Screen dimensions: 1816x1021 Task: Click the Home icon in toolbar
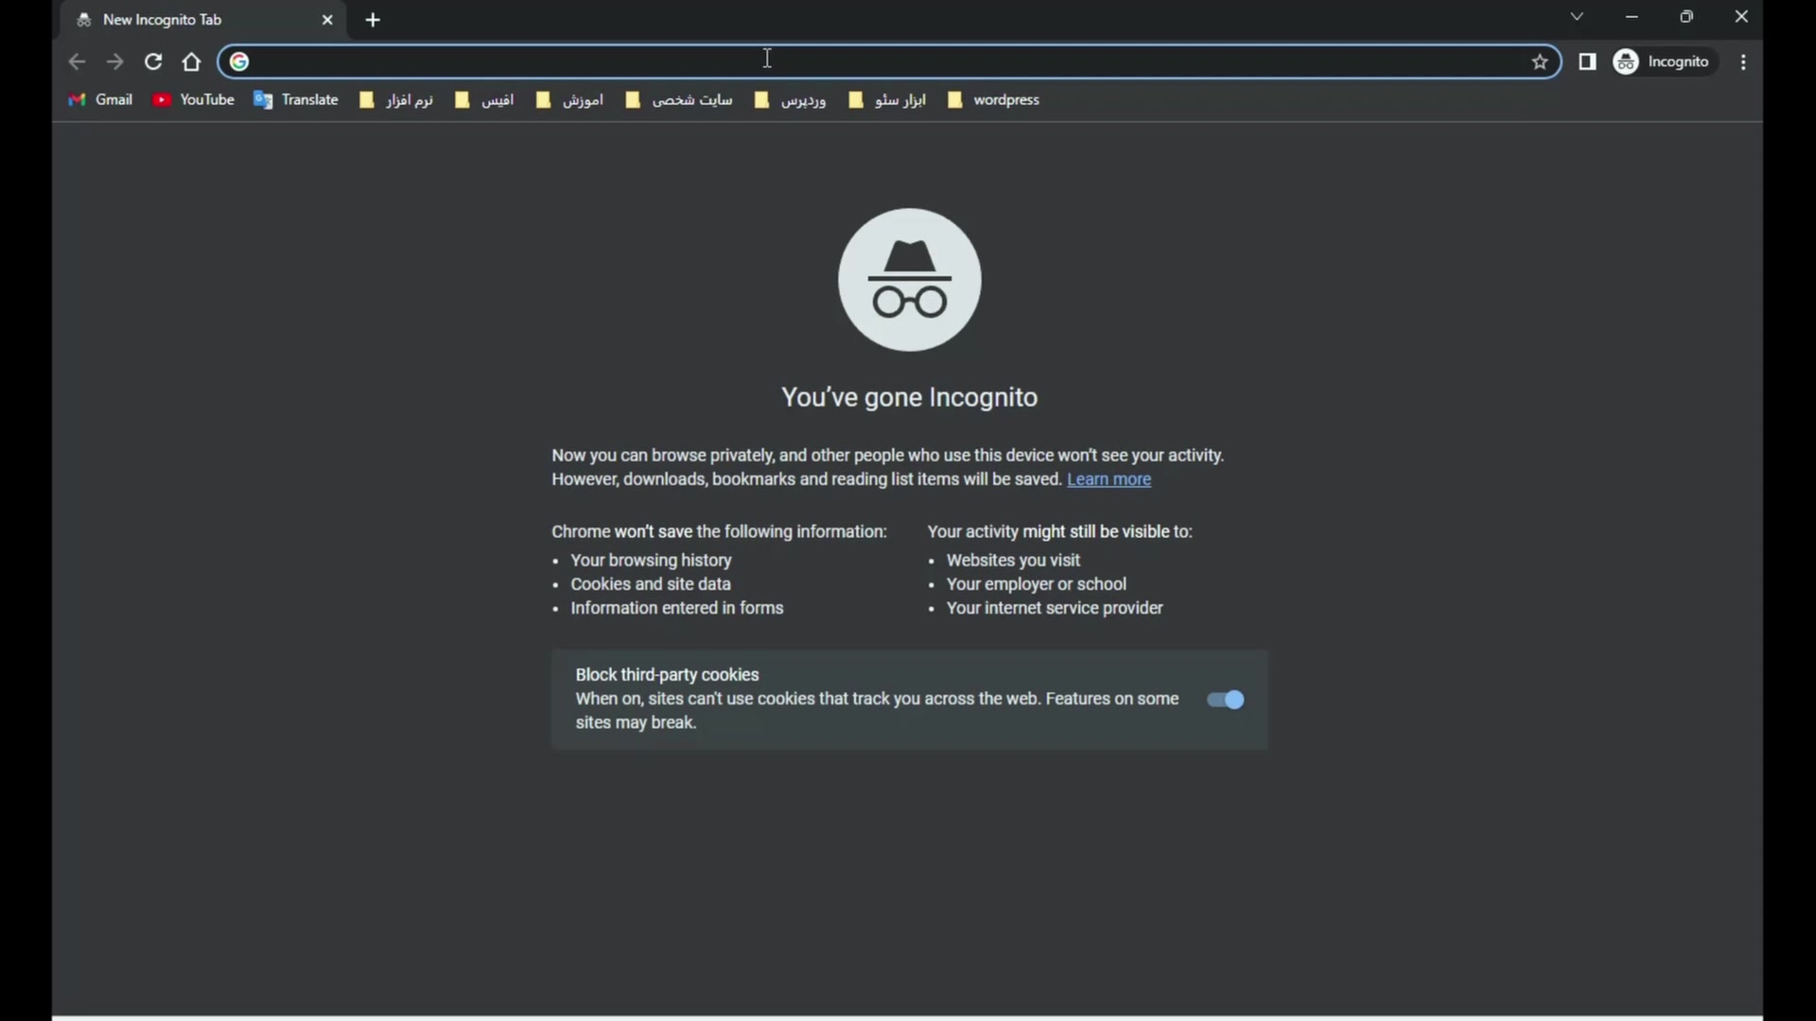(x=192, y=62)
